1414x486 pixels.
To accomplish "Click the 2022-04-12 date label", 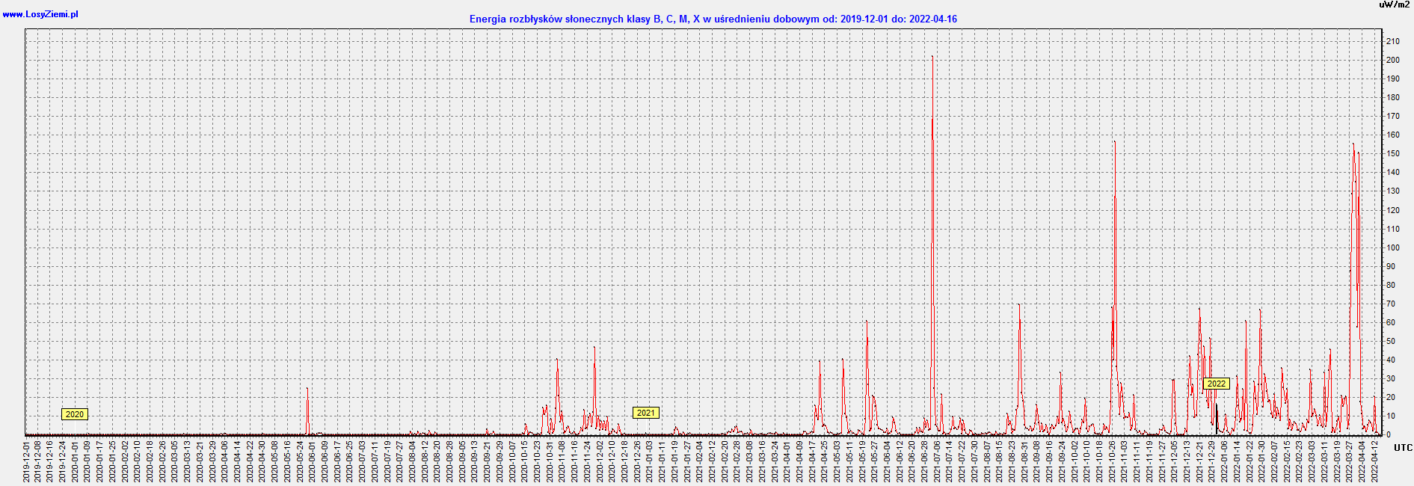I will (1374, 461).
